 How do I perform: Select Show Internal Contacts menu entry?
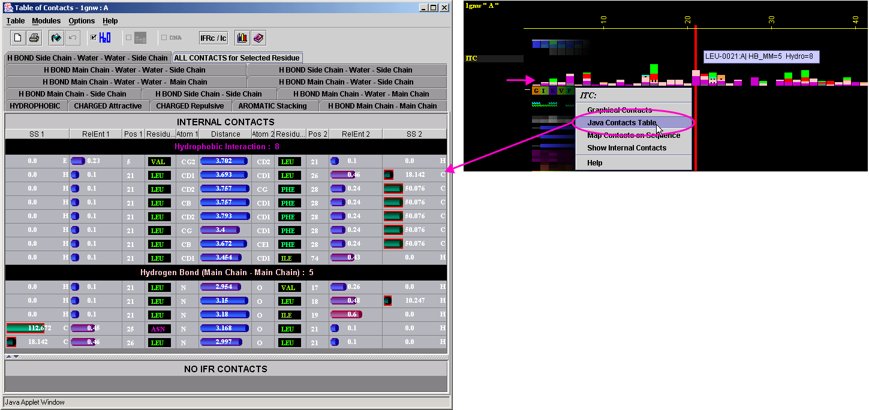tap(633, 148)
